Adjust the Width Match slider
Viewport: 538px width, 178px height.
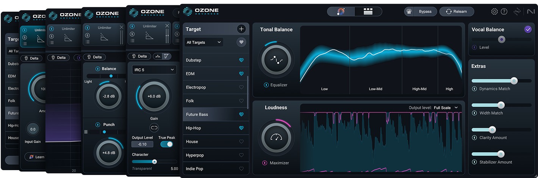[x=502, y=105]
